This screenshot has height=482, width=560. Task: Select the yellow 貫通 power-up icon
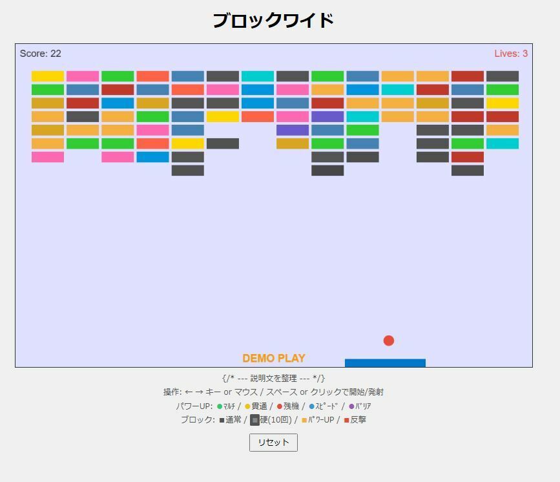(x=248, y=406)
